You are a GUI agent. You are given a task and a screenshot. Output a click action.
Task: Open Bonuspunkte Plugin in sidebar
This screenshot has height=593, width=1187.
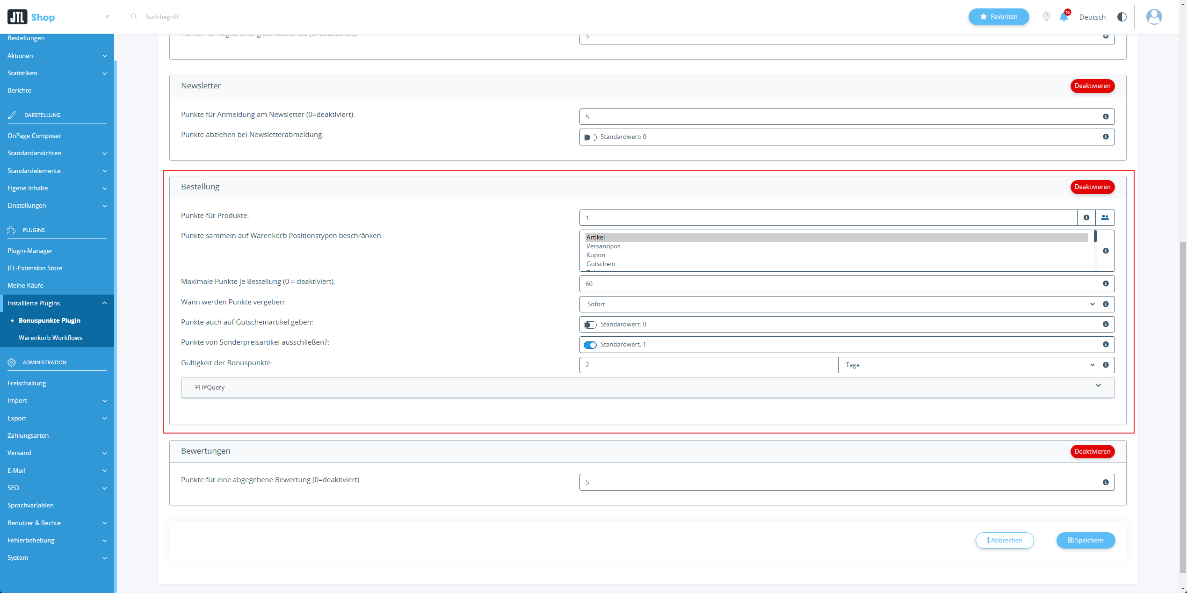pyautogui.click(x=50, y=320)
